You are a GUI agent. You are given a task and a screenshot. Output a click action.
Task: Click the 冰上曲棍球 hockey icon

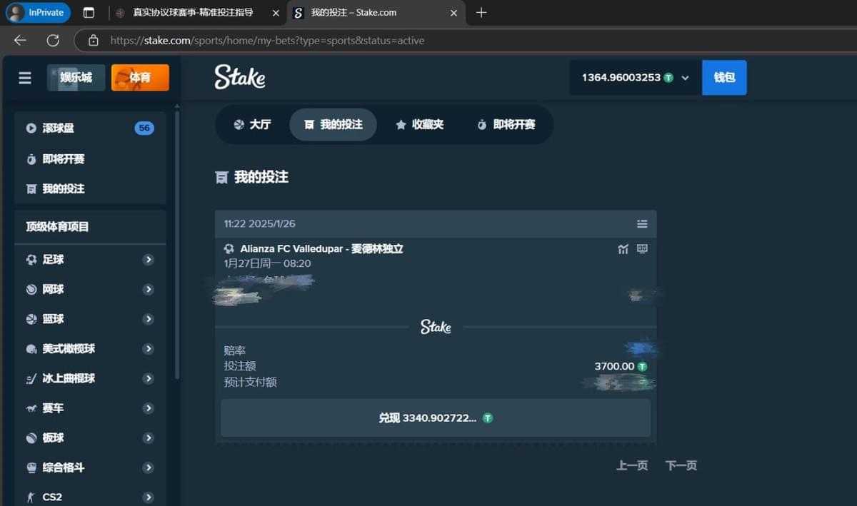[31, 379]
